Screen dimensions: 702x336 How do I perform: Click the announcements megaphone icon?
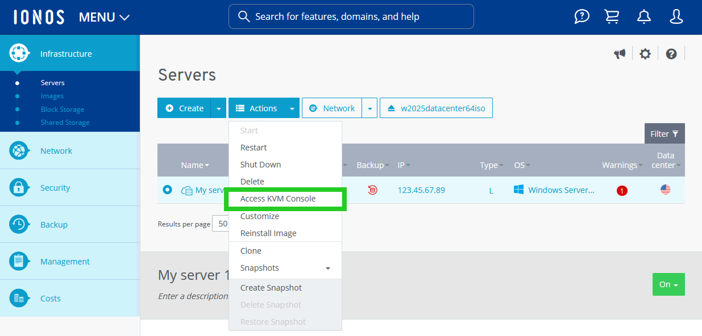pyautogui.click(x=620, y=53)
